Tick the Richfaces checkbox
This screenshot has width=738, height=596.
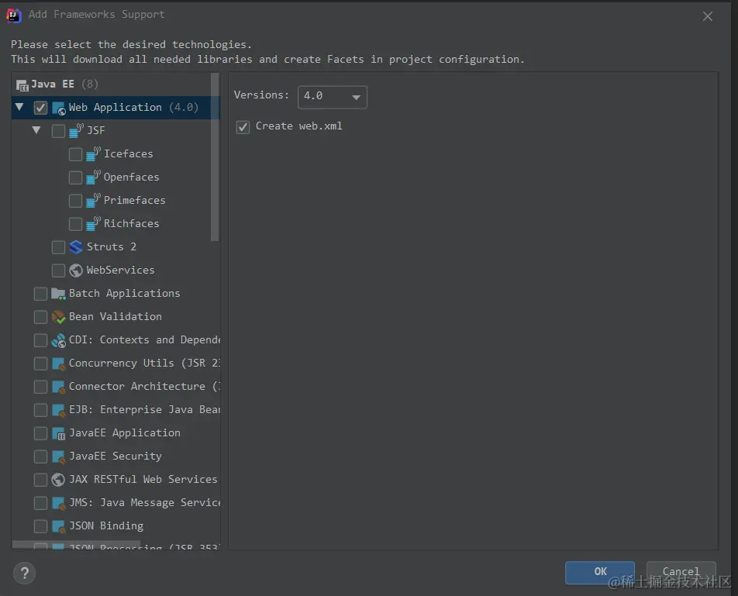point(75,225)
